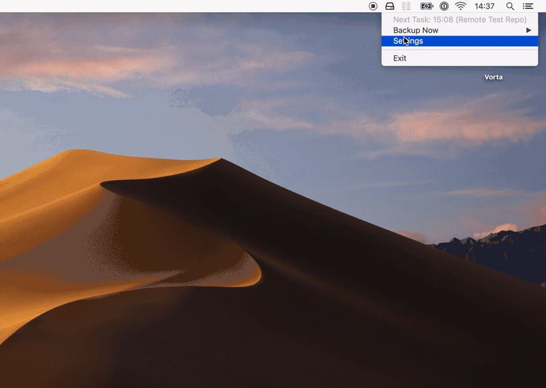Click the 14:37 clock in menu bar

[485, 6]
